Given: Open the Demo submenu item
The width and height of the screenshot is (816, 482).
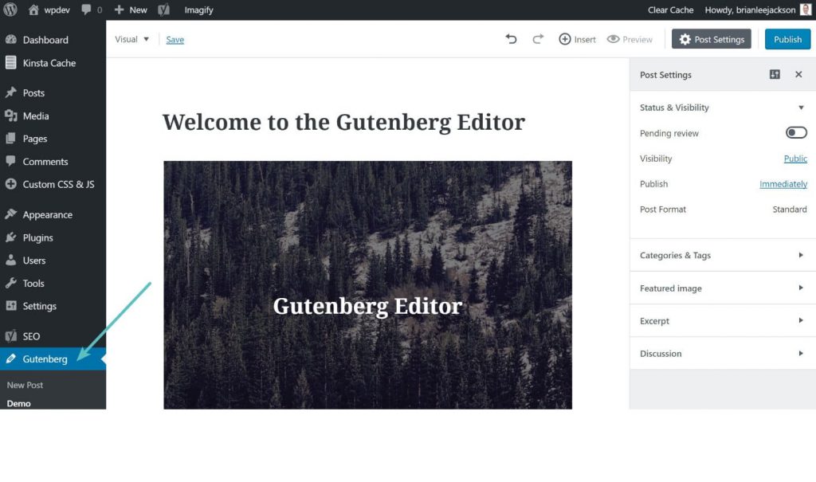Looking at the screenshot, I should pos(19,403).
